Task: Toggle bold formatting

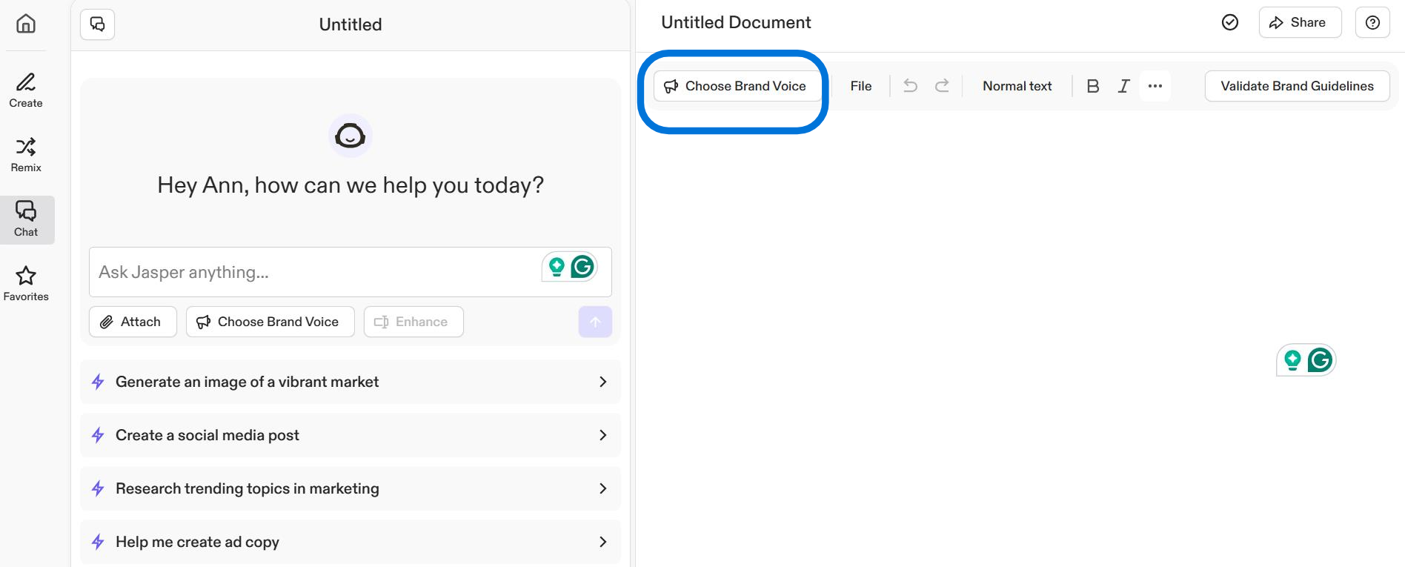Action: 1092,86
